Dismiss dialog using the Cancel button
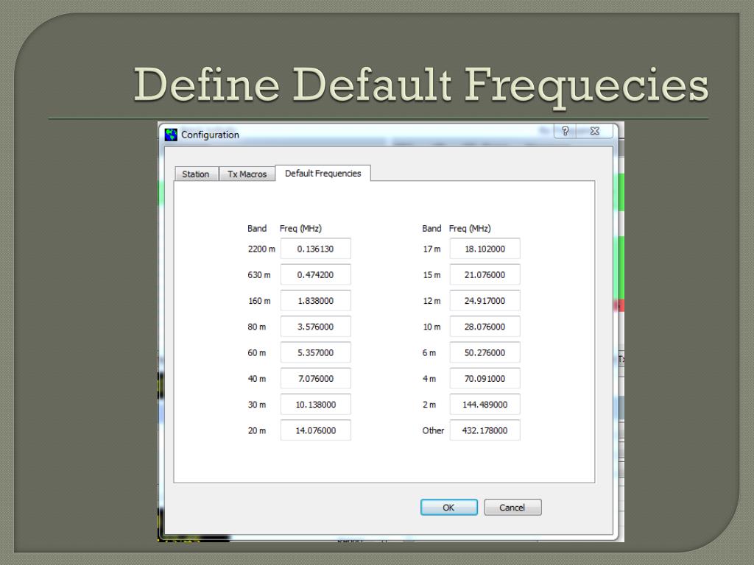The image size is (754, 565). point(512,508)
